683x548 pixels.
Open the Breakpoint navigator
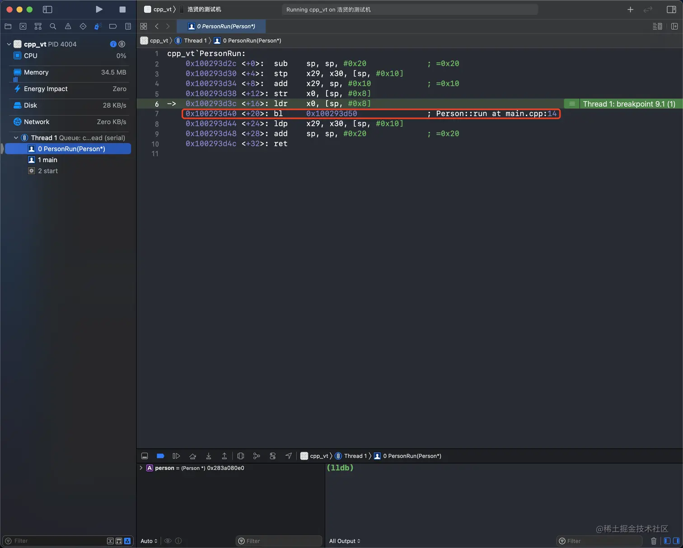[x=113, y=26]
